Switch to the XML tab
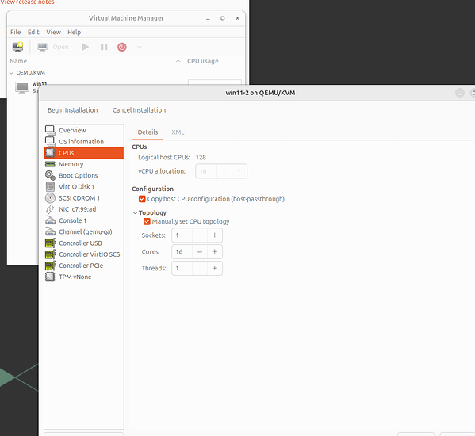 tap(178, 132)
